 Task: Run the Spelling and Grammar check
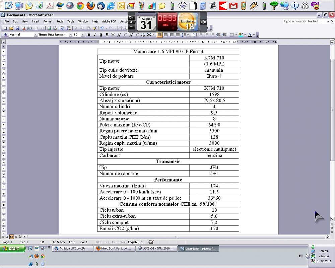(63, 28)
